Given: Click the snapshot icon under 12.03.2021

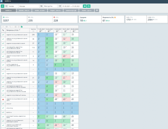Looking at the screenshot, I should 57,31.
